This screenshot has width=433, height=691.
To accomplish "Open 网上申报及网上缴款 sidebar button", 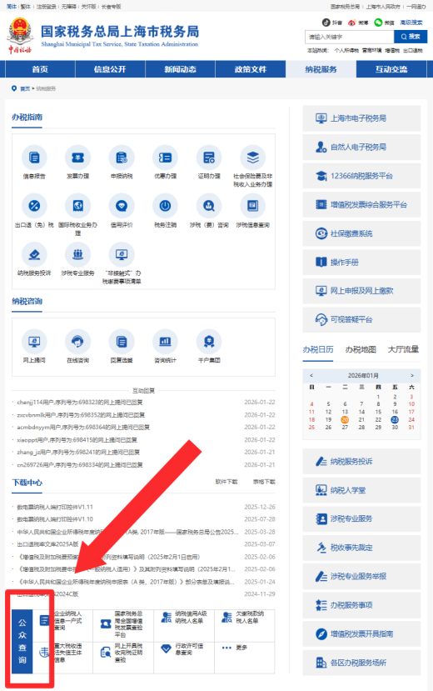I will (x=361, y=291).
